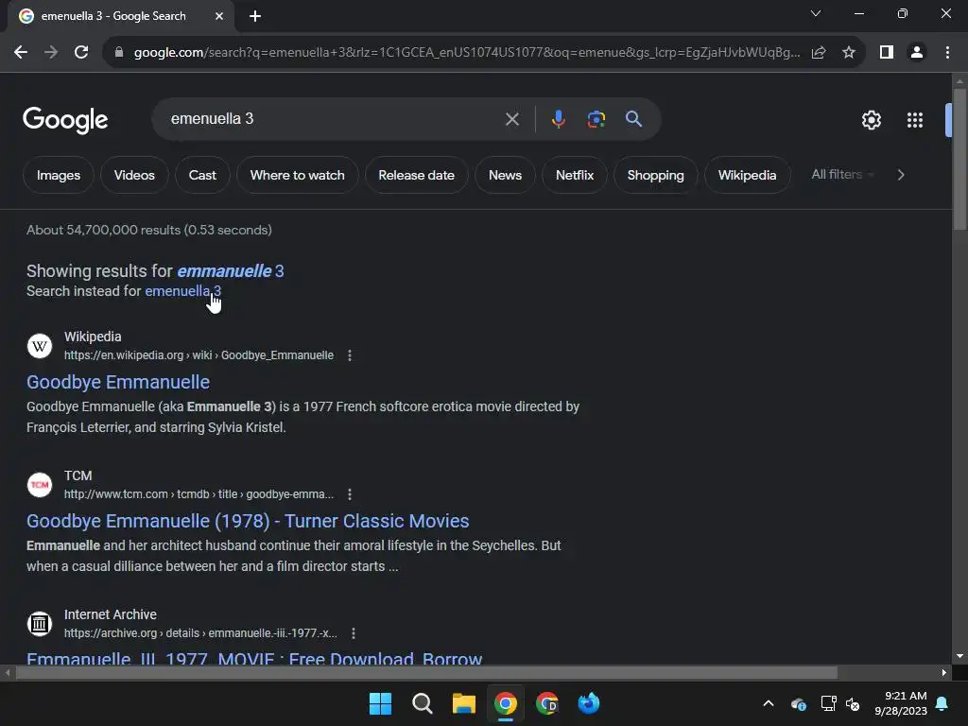
Task: Click the horizontal scrollbar right arrow
Action: coord(944,673)
